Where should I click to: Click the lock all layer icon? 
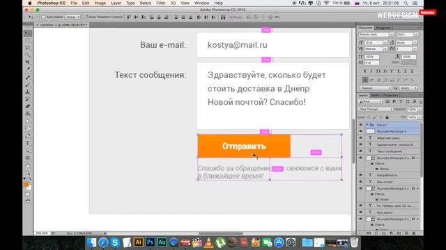387,117
